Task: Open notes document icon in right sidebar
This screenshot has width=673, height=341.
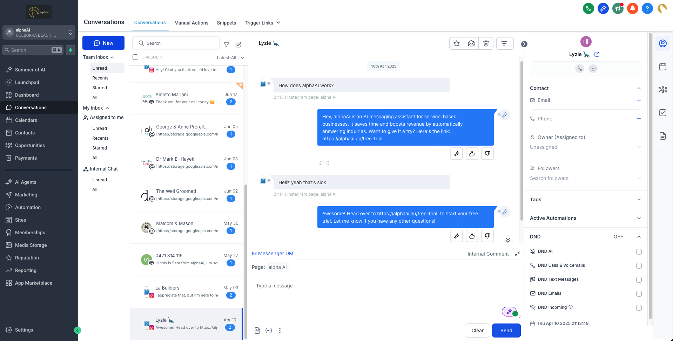Action: click(662, 136)
